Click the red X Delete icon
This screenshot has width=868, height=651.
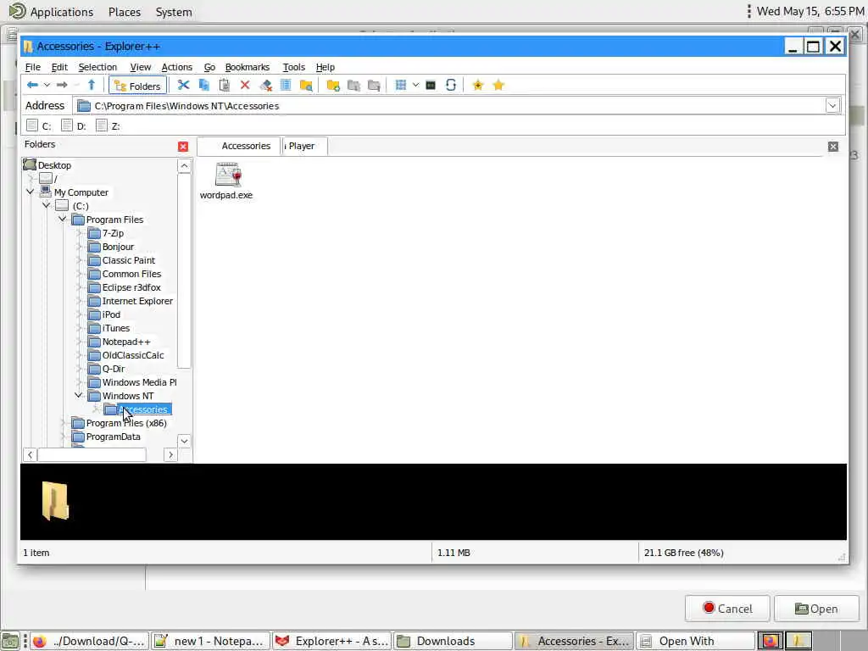245,86
